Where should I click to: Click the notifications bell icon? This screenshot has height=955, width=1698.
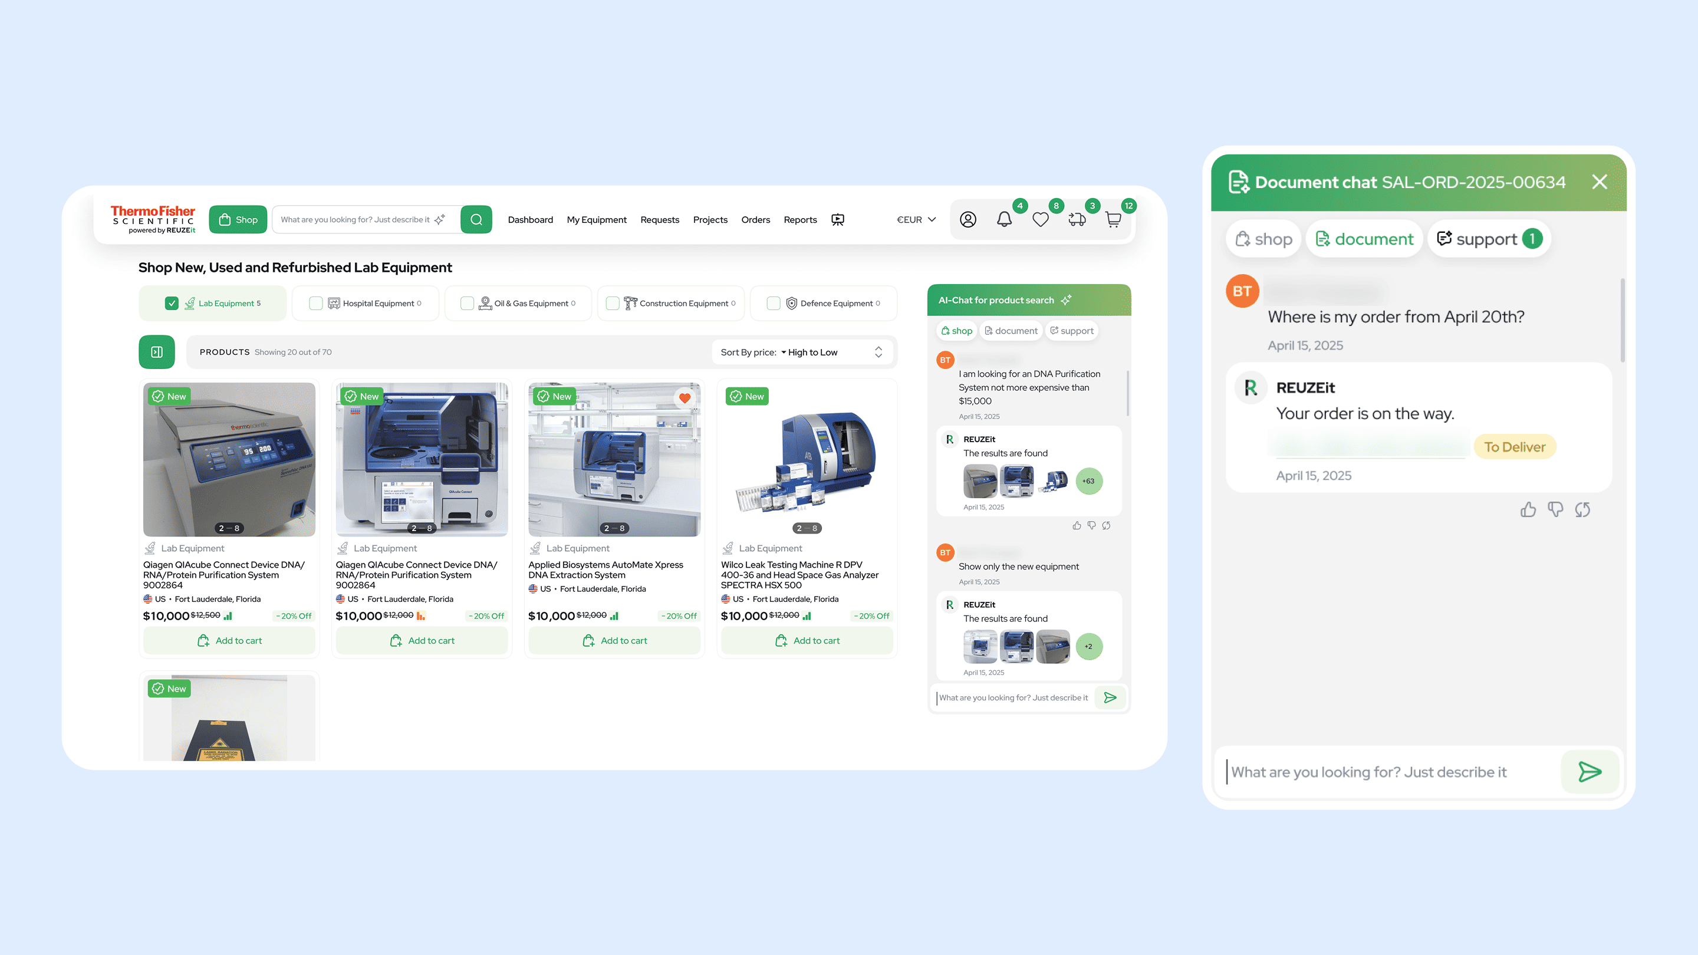1004,219
